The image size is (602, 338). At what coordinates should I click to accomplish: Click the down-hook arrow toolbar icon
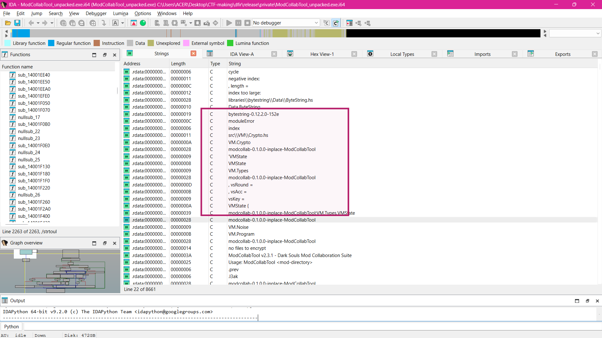click(x=104, y=23)
